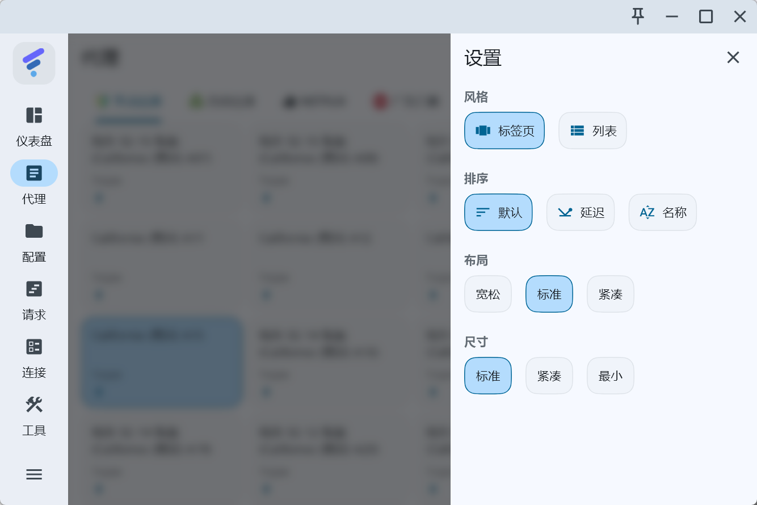Open the 连接 connections page
This screenshot has height=505, width=757.
click(34, 347)
